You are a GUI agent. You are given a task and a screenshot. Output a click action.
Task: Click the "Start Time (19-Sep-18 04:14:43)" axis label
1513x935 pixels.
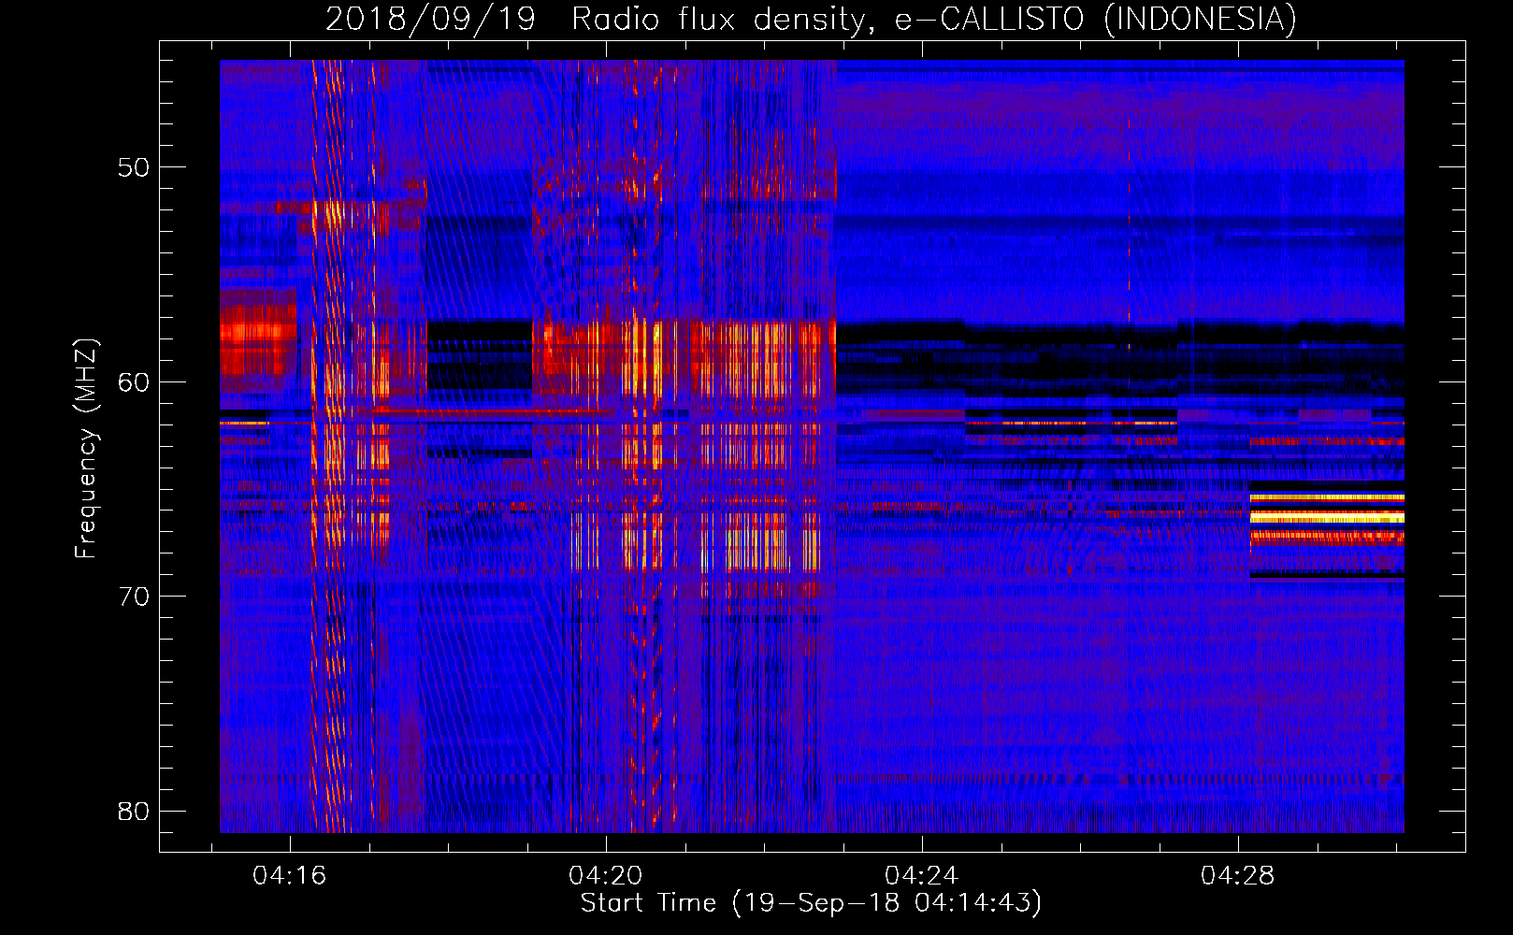pos(811,903)
